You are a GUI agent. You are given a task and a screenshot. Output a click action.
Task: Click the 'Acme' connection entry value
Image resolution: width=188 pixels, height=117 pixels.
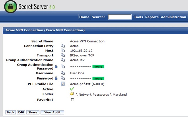click(74, 46)
